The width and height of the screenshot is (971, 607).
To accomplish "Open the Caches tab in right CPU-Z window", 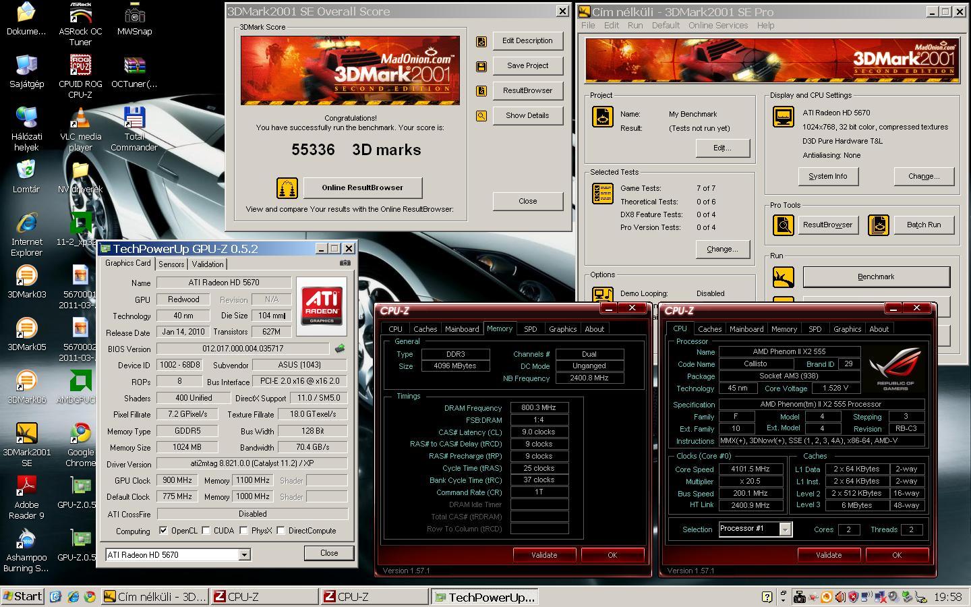I will coord(709,329).
